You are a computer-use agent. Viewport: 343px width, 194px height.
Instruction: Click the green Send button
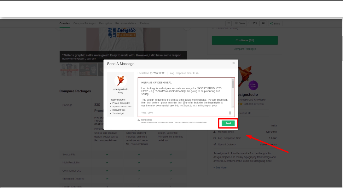(x=228, y=123)
